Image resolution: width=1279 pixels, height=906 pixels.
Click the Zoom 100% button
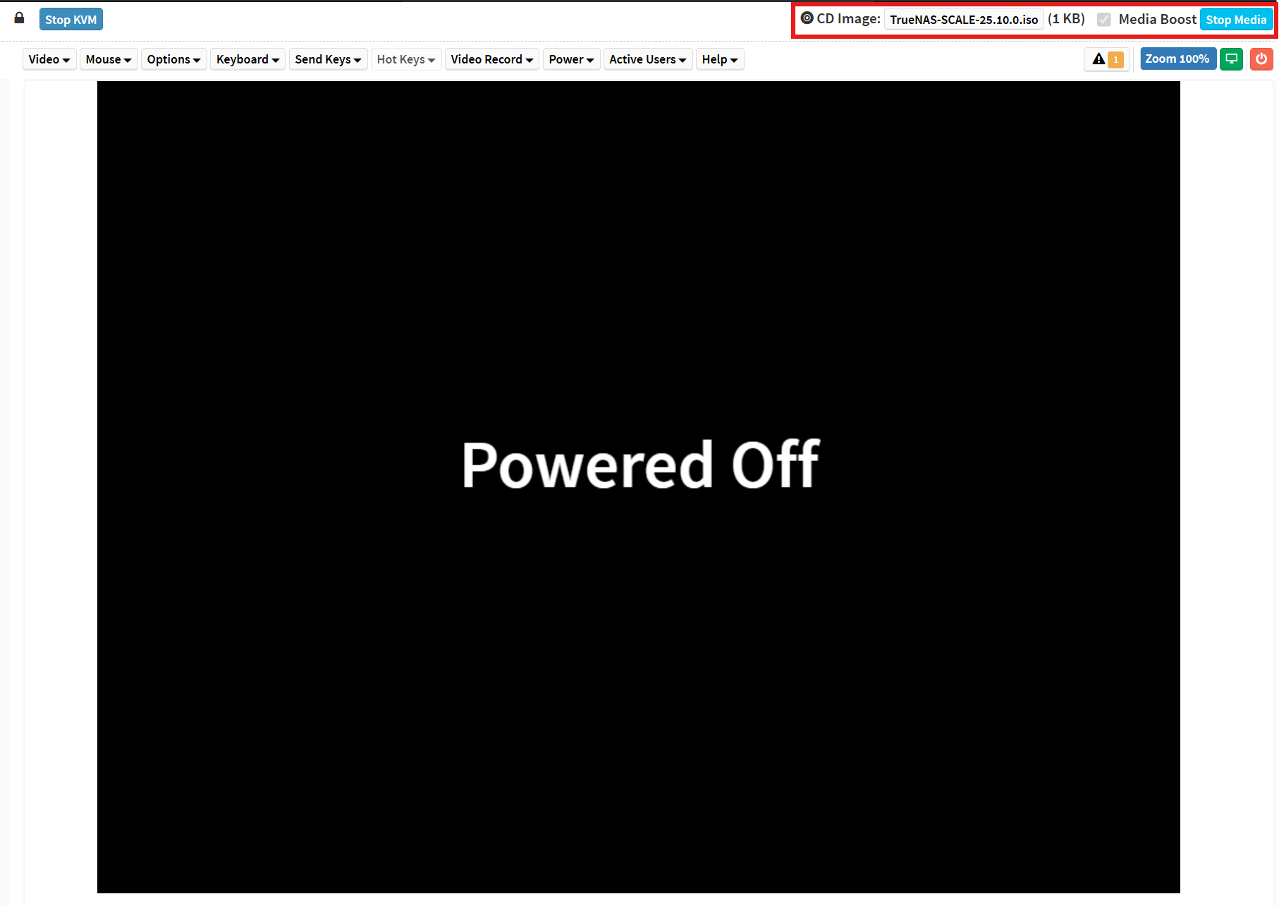coord(1177,59)
